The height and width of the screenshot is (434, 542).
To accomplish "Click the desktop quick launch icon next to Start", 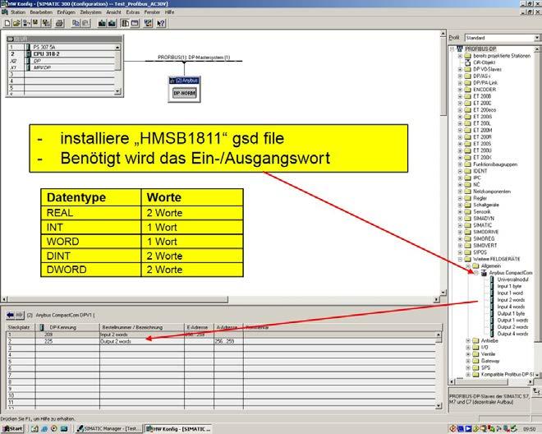I will pos(34,428).
